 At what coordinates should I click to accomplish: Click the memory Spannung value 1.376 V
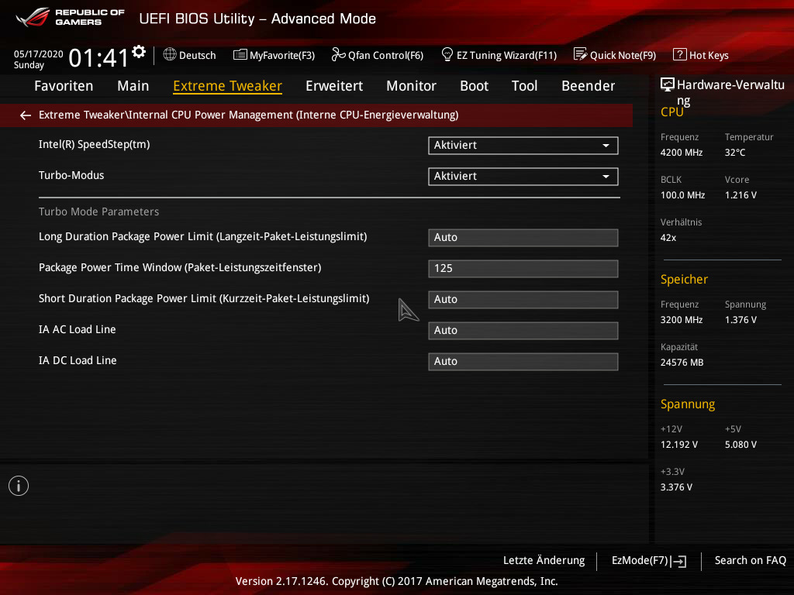740,320
